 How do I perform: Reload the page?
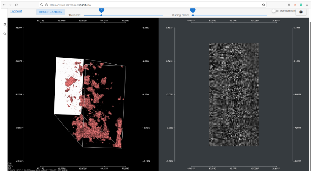(x=16, y=5)
